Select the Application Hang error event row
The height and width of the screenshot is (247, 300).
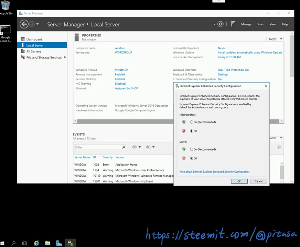coord(124,165)
